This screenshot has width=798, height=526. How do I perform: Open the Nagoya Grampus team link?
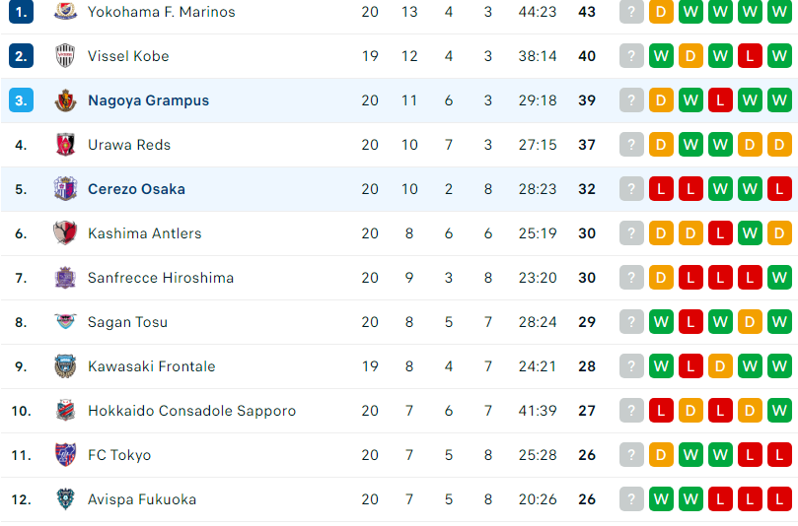pos(149,100)
